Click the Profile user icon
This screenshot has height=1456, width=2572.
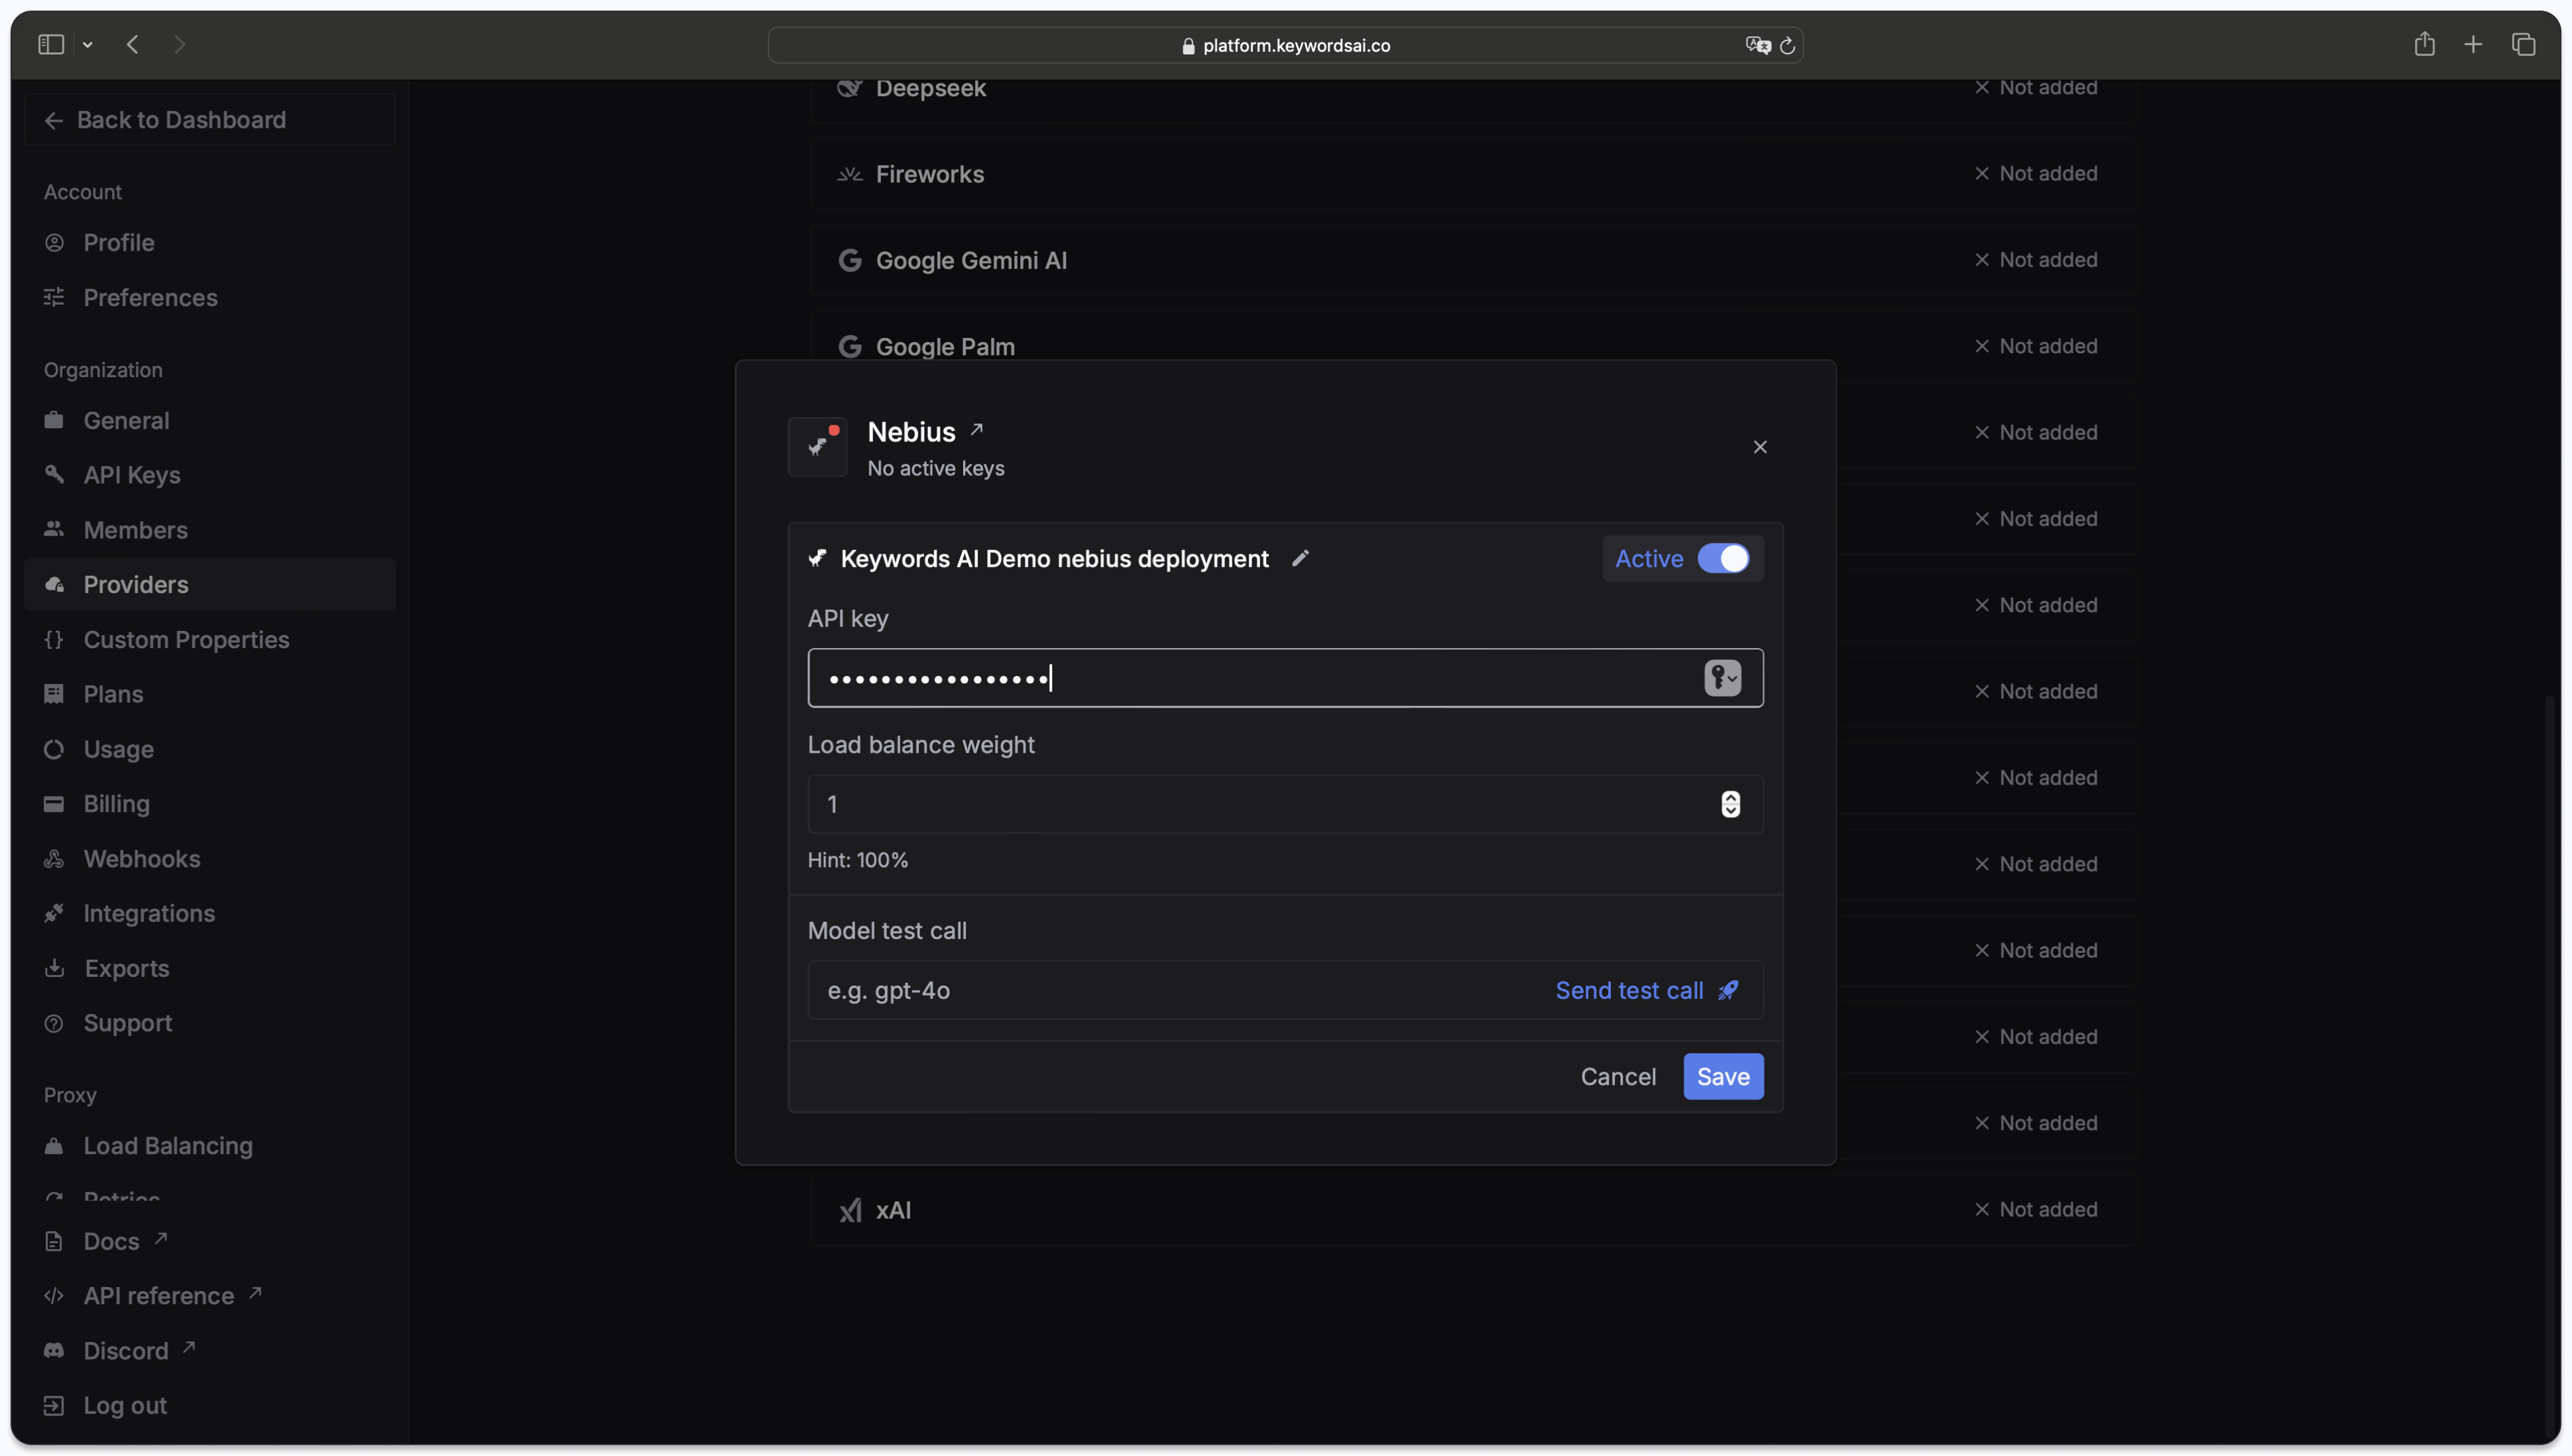click(x=54, y=243)
